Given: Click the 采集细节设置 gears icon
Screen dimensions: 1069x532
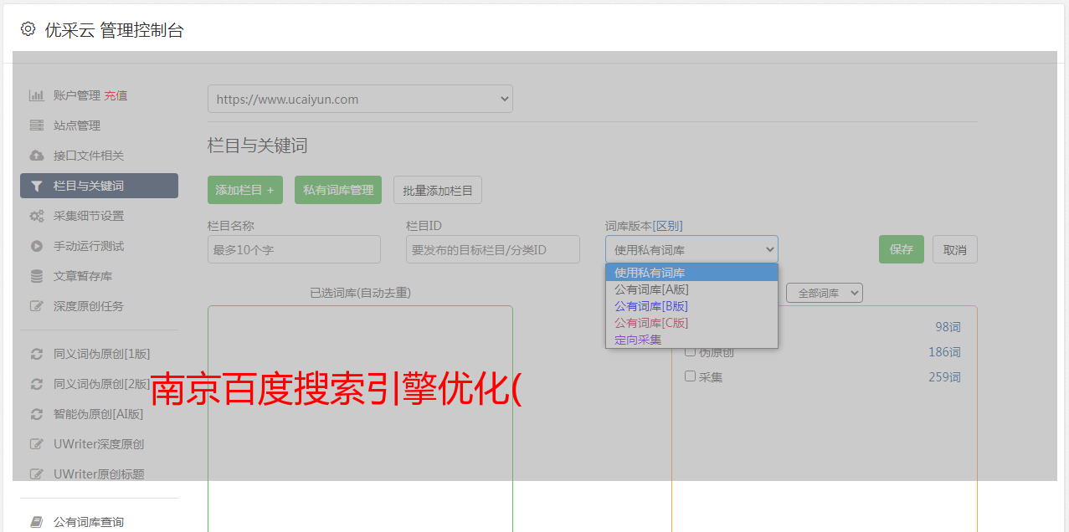Looking at the screenshot, I should pos(37,216).
